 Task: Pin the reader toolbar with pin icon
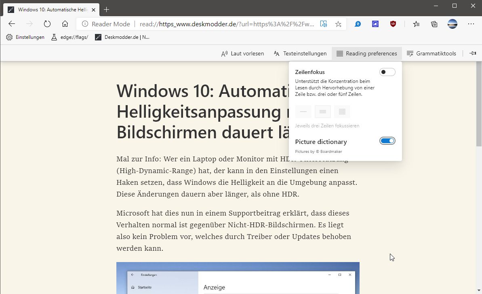pos(473,53)
